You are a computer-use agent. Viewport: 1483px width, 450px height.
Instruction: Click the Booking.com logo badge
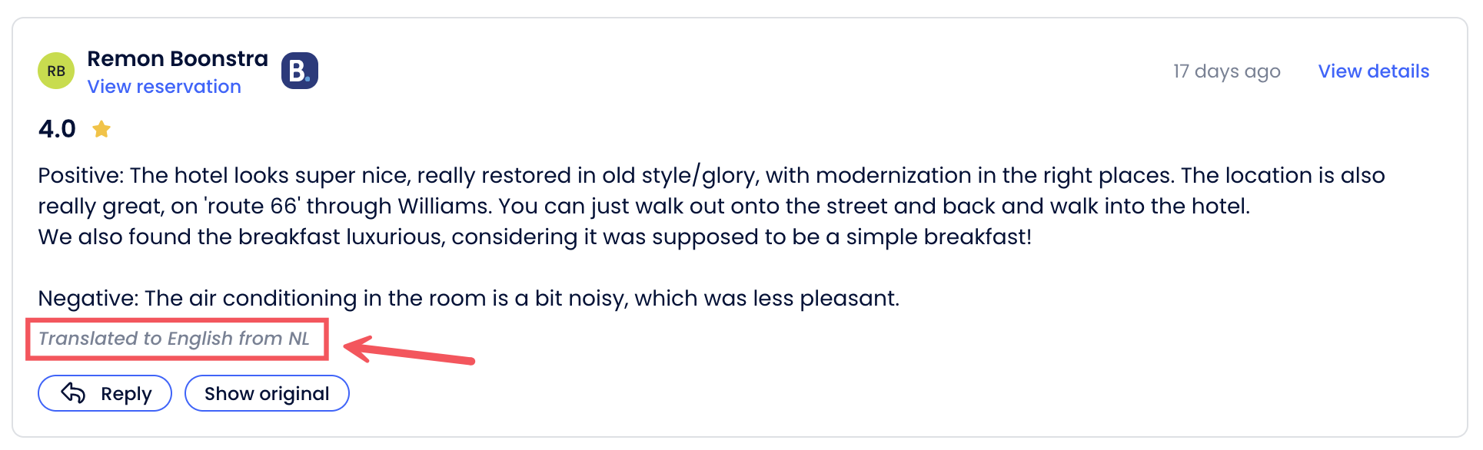(x=299, y=71)
